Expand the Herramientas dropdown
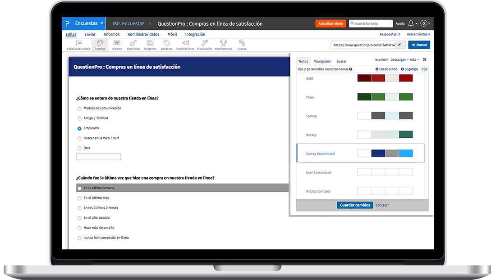 pos(418,34)
